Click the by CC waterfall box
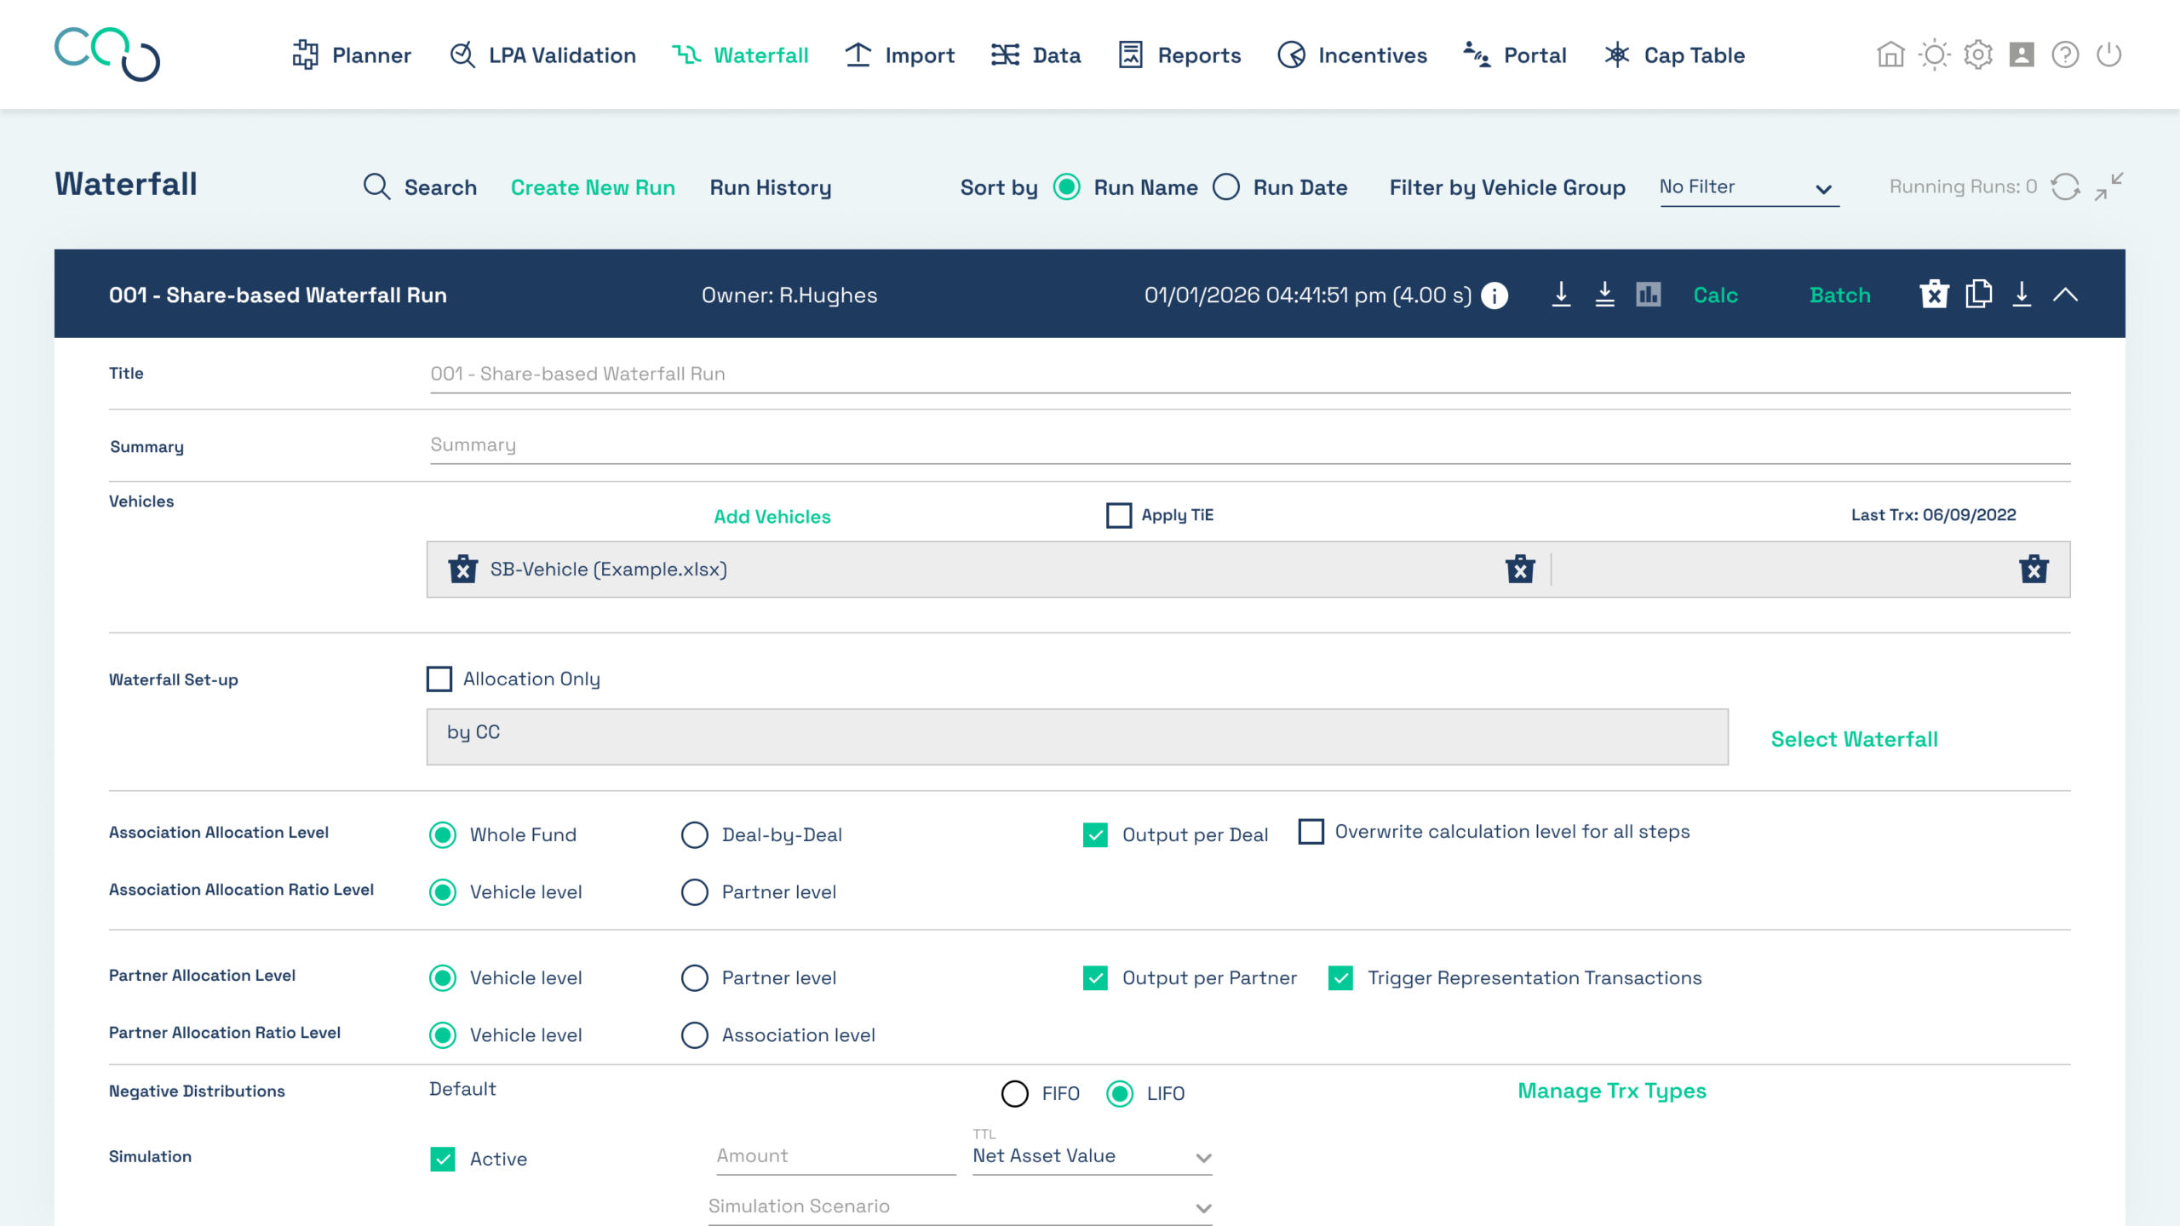The height and width of the screenshot is (1226, 2180). click(1077, 736)
